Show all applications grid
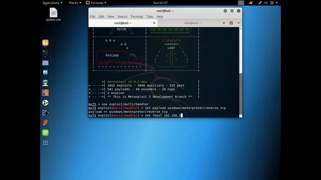 point(45,142)
